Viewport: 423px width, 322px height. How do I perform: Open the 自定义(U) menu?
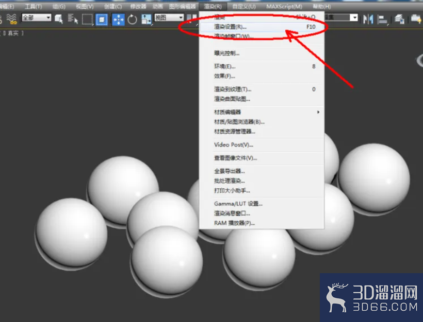coord(244,6)
